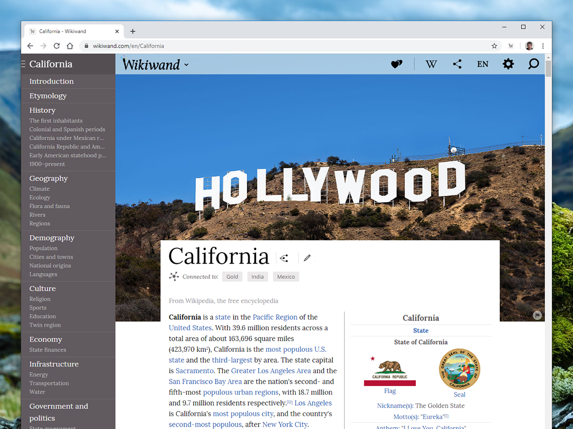Click the search magnifier icon
The width and height of the screenshot is (573, 429).
pyautogui.click(x=533, y=63)
